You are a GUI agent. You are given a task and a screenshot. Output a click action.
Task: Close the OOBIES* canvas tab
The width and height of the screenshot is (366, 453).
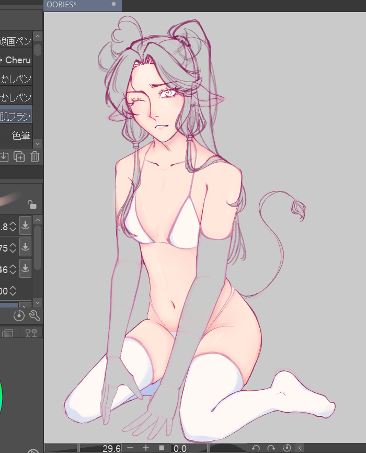tap(113, 4)
